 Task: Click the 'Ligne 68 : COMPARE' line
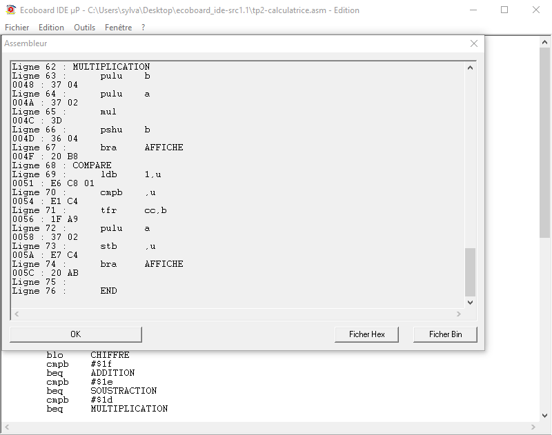coord(62,165)
